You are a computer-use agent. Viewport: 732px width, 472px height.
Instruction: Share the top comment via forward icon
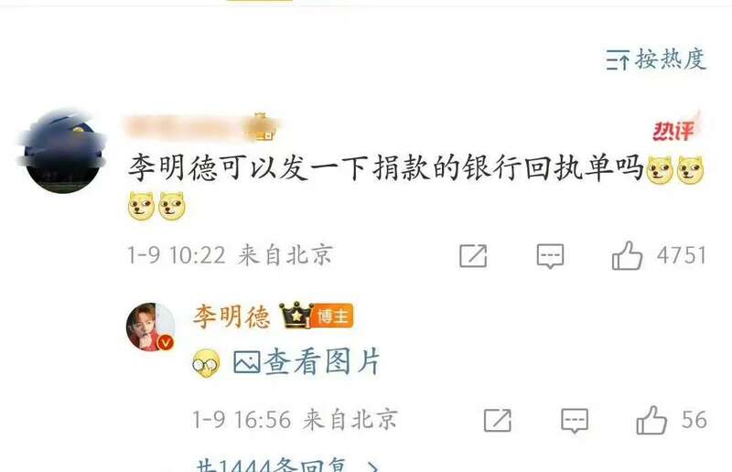pyautogui.click(x=473, y=256)
